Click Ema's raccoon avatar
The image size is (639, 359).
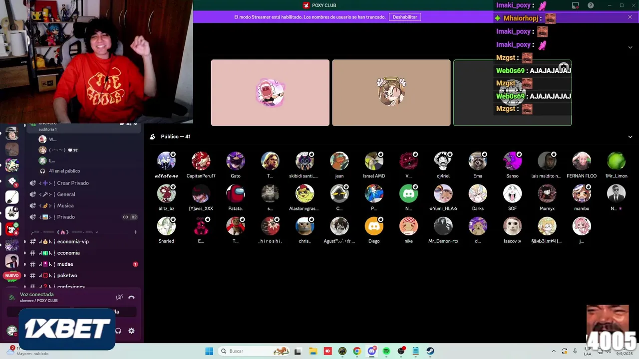tap(478, 161)
